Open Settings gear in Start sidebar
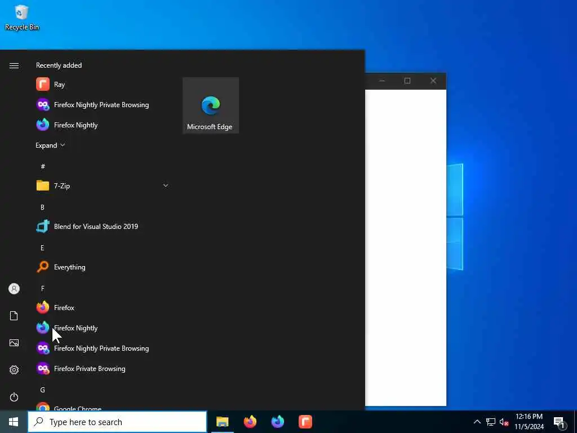 click(x=14, y=370)
